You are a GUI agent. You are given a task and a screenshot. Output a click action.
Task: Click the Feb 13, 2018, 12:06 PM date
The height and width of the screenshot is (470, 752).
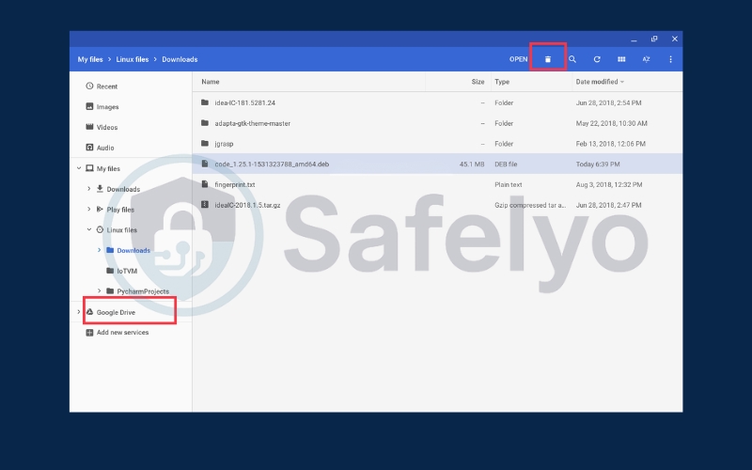pos(610,144)
